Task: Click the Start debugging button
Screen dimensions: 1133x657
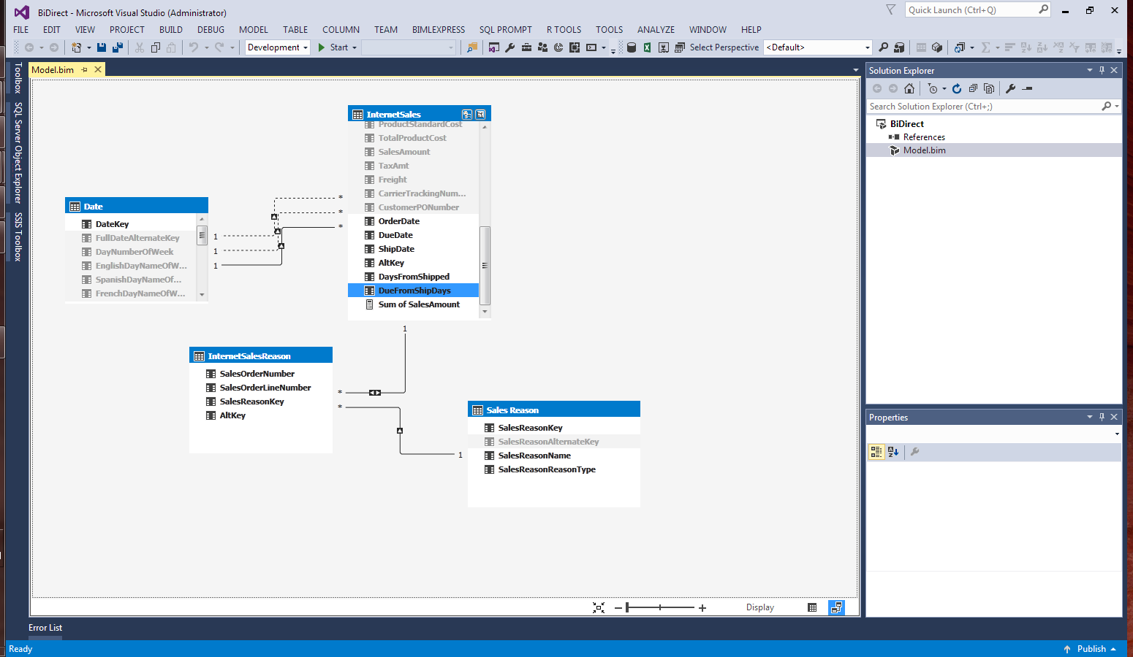Action: click(333, 47)
